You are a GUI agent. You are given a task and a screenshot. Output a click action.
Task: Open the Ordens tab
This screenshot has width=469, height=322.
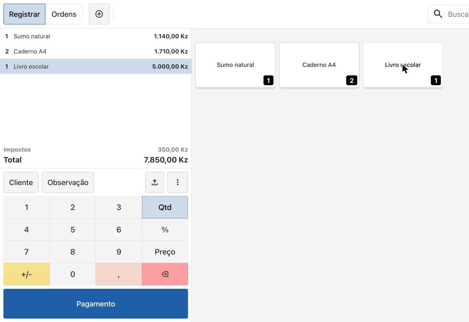point(64,14)
